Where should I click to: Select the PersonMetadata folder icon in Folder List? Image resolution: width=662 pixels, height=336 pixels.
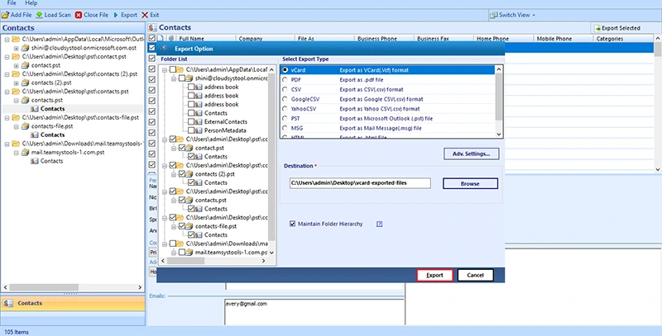(199, 130)
